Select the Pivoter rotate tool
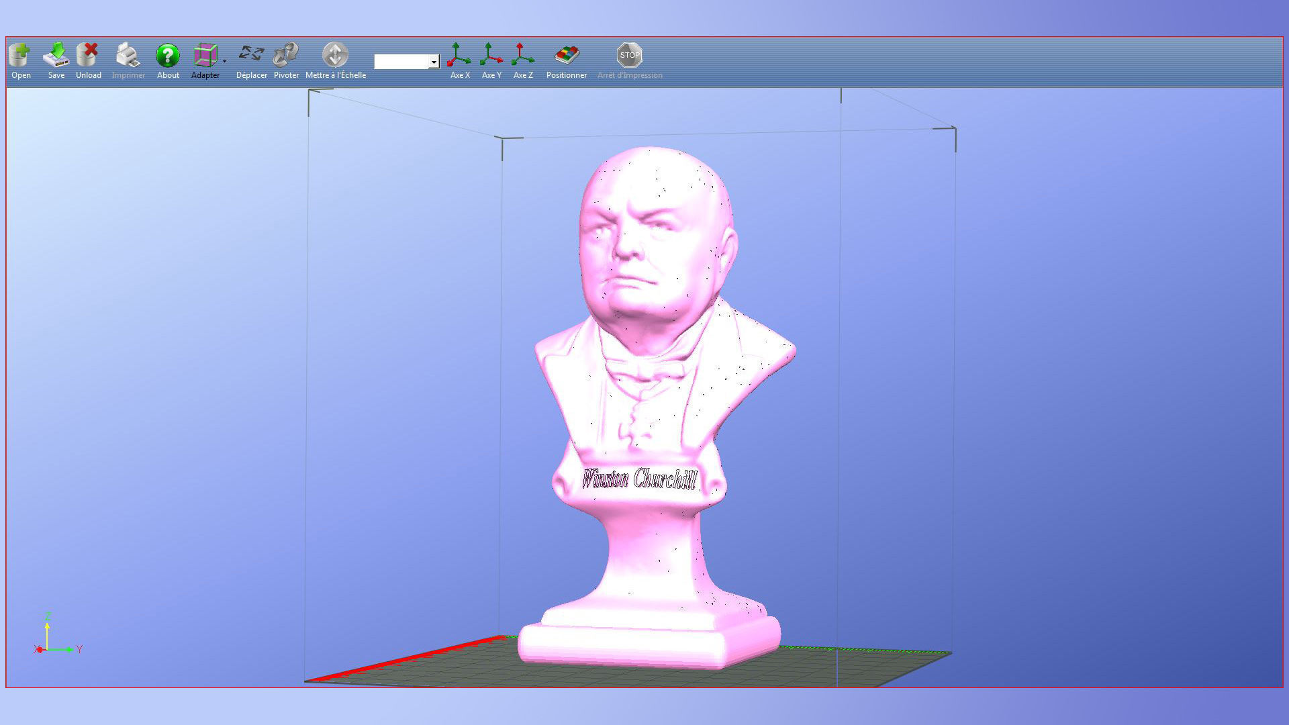 [286, 54]
